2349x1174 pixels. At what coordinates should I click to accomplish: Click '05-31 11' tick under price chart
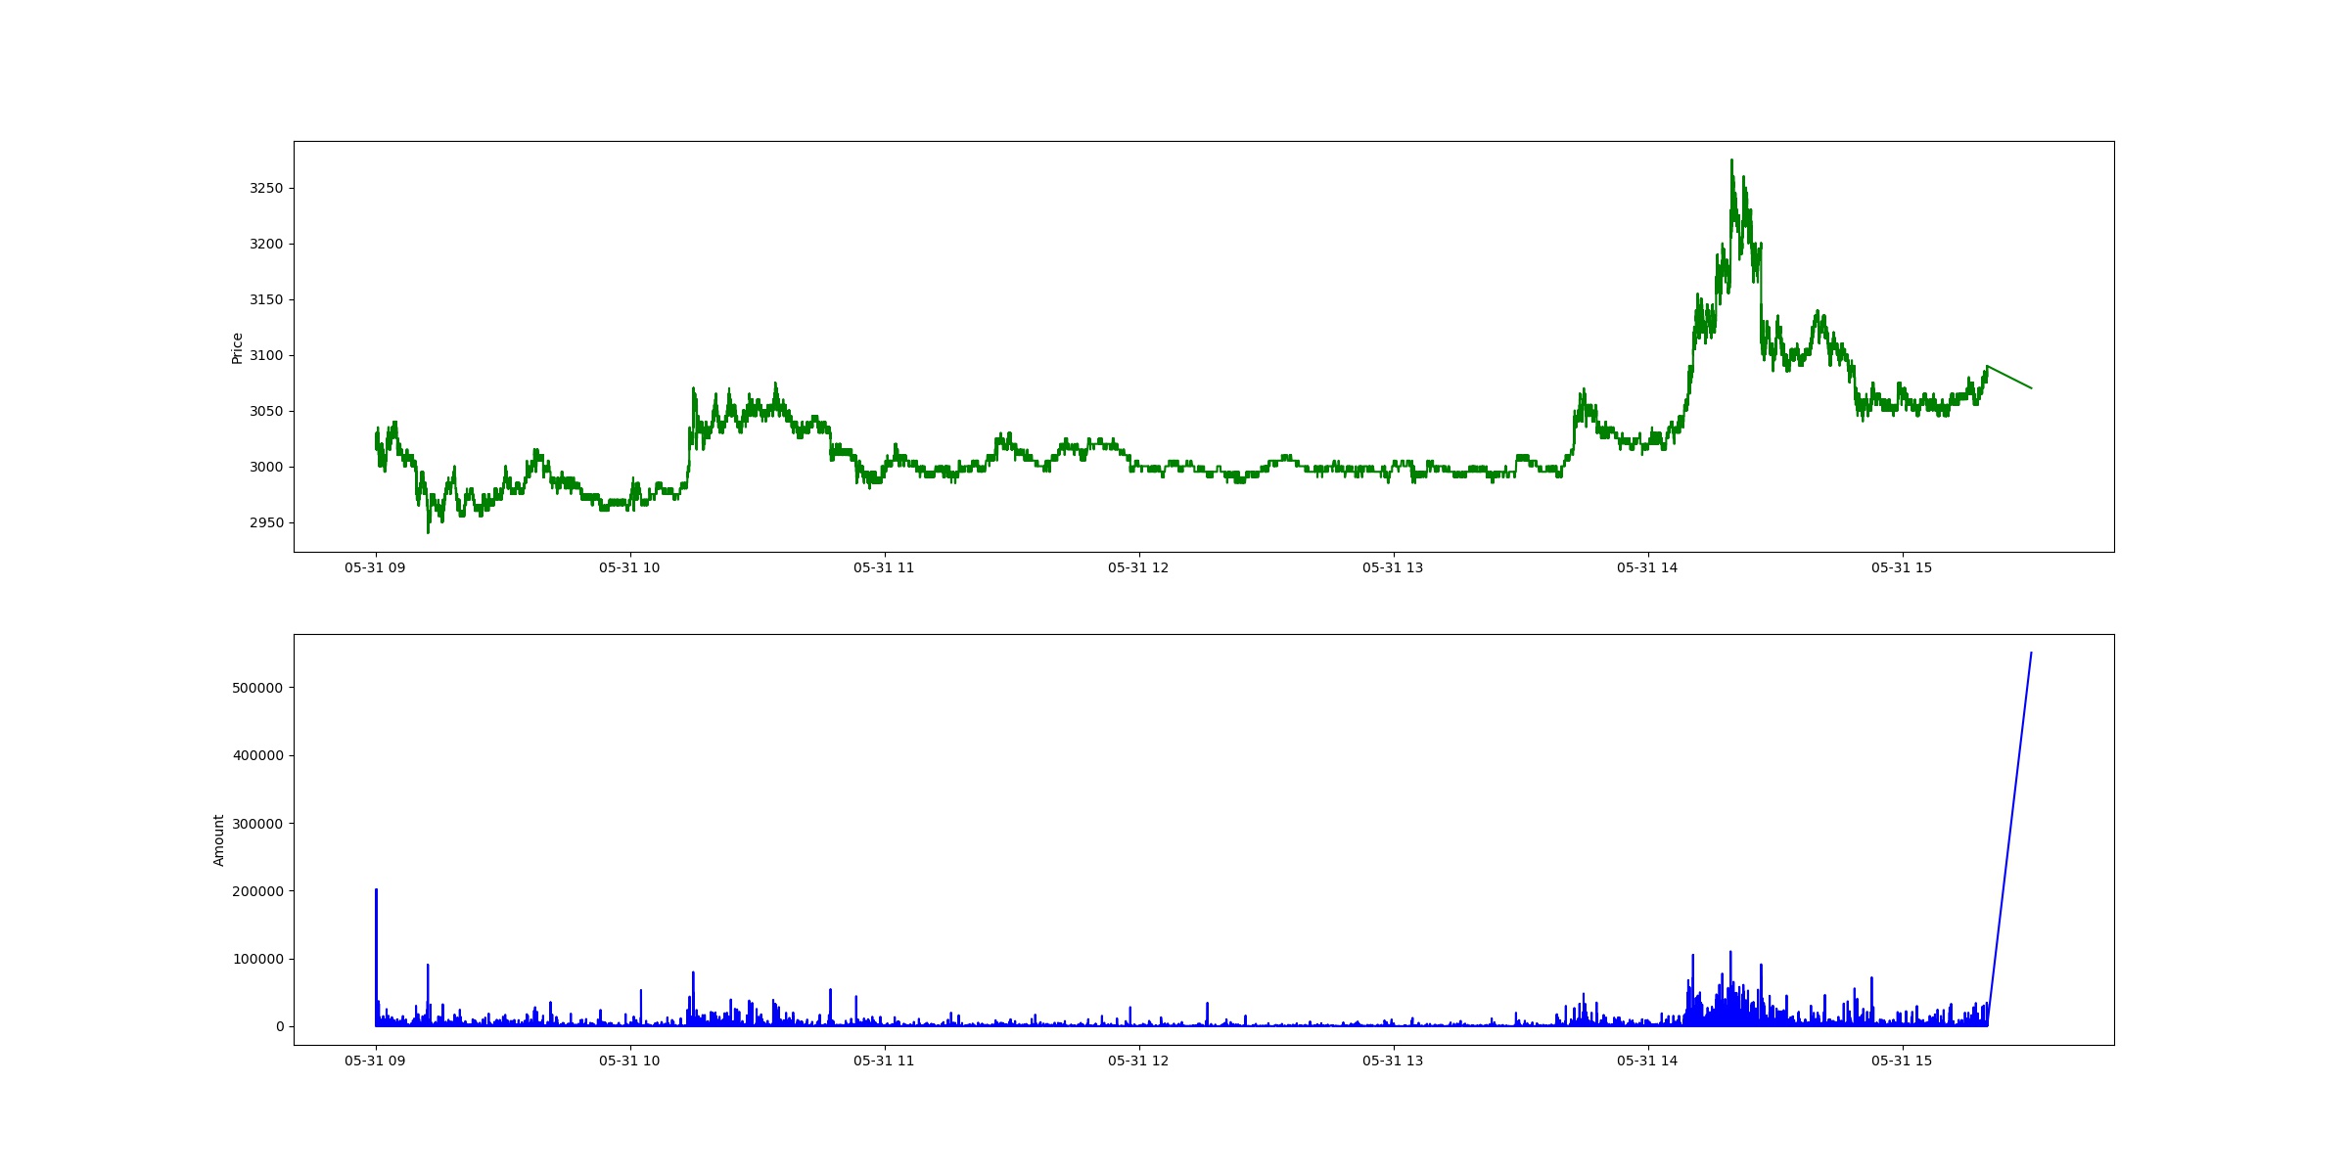[x=884, y=567]
